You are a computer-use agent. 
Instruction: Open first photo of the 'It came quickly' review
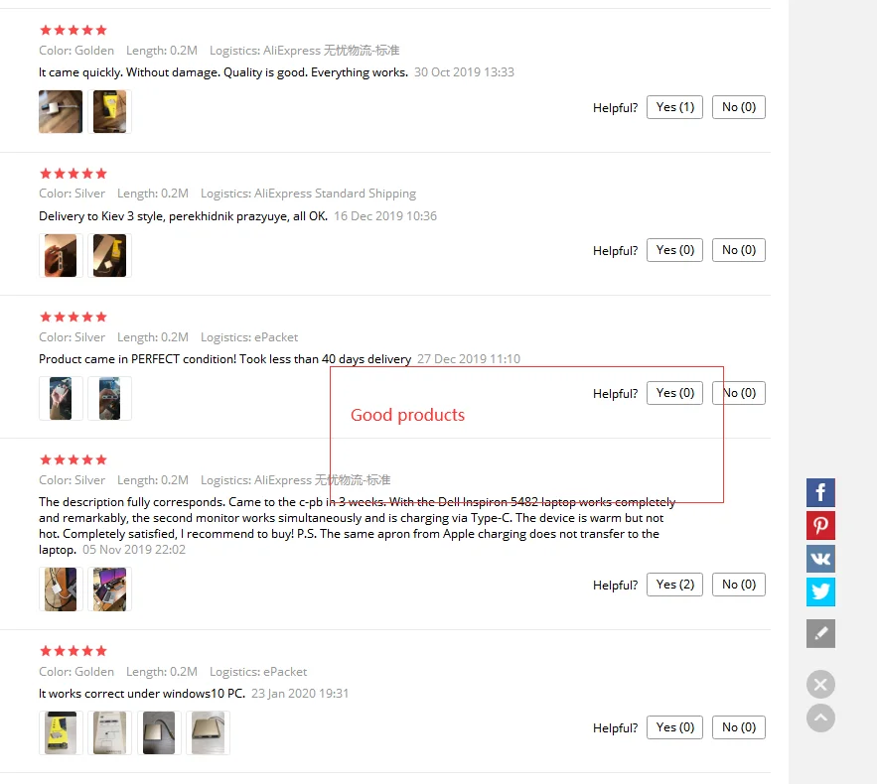[x=61, y=112]
